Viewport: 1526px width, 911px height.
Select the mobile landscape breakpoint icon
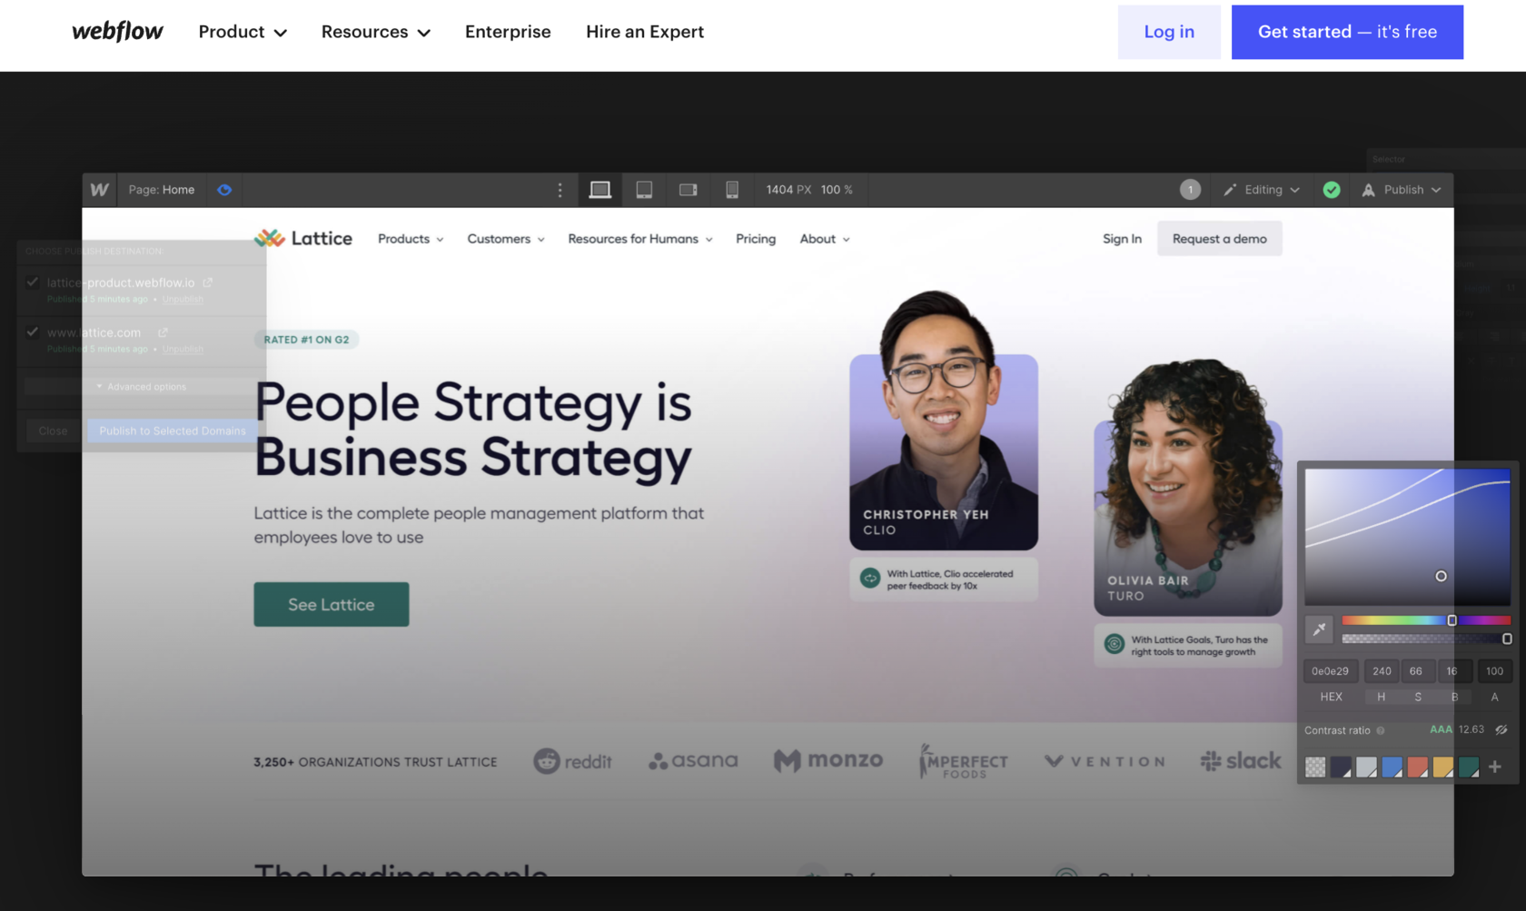(x=689, y=190)
